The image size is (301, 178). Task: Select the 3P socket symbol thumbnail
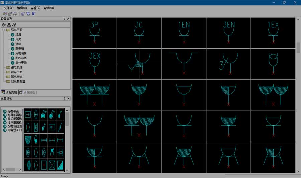click(x=94, y=33)
